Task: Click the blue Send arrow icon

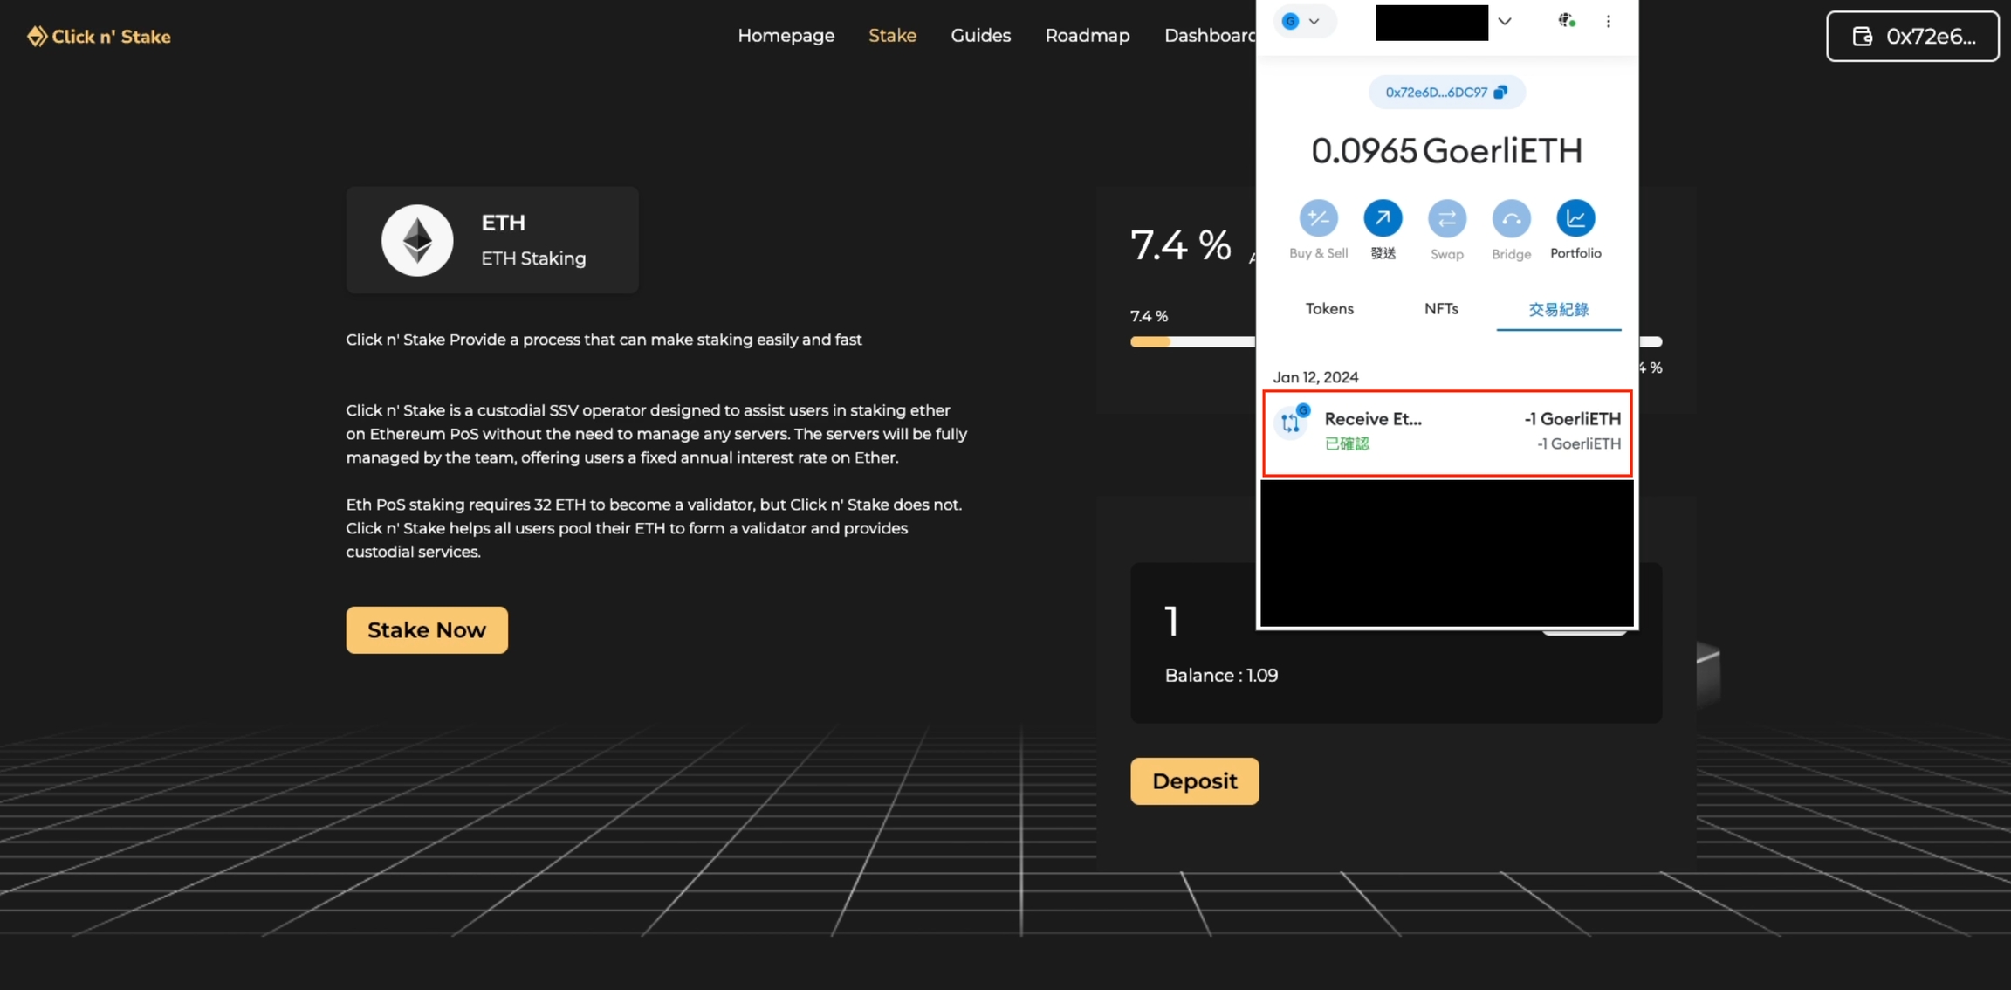Action: click(x=1383, y=218)
